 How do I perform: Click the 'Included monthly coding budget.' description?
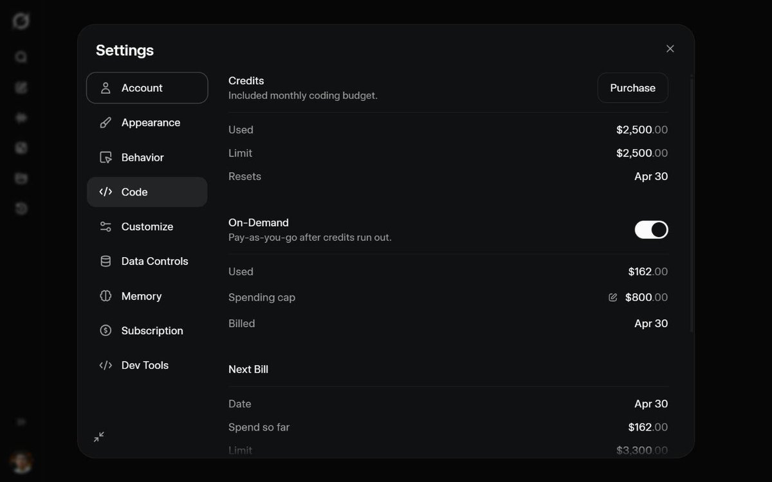[303, 96]
